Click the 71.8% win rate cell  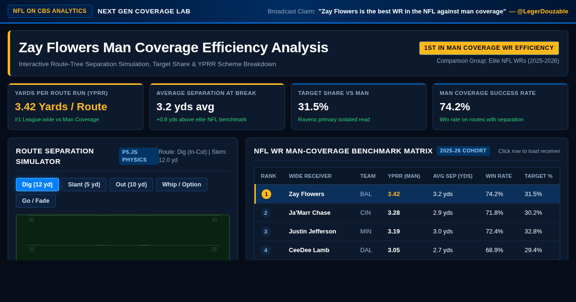click(x=494, y=213)
